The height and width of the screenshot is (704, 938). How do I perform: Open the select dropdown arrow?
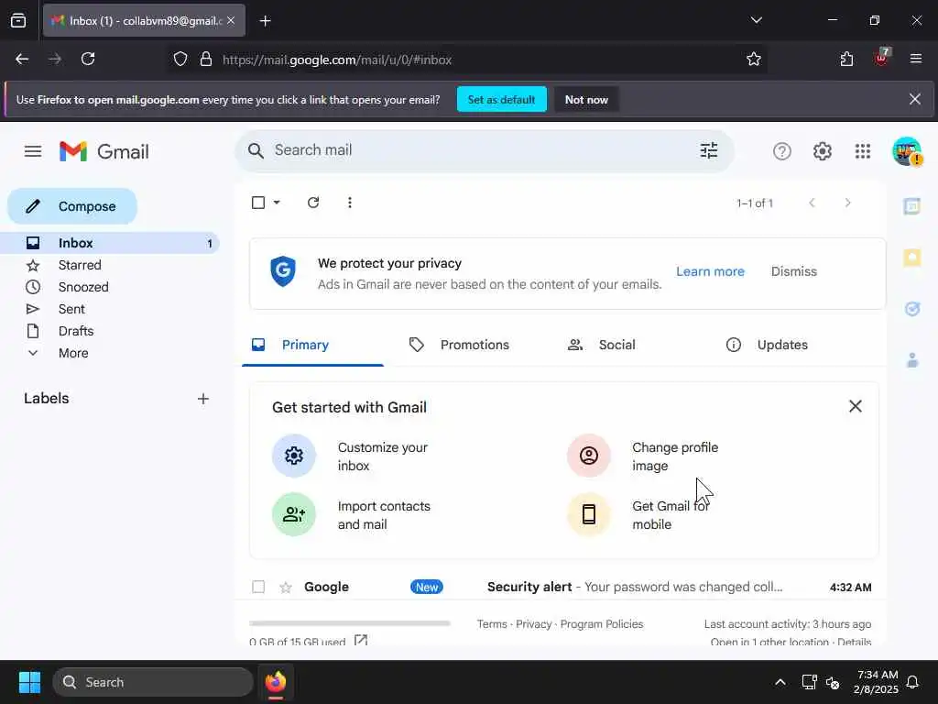coord(277,203)
